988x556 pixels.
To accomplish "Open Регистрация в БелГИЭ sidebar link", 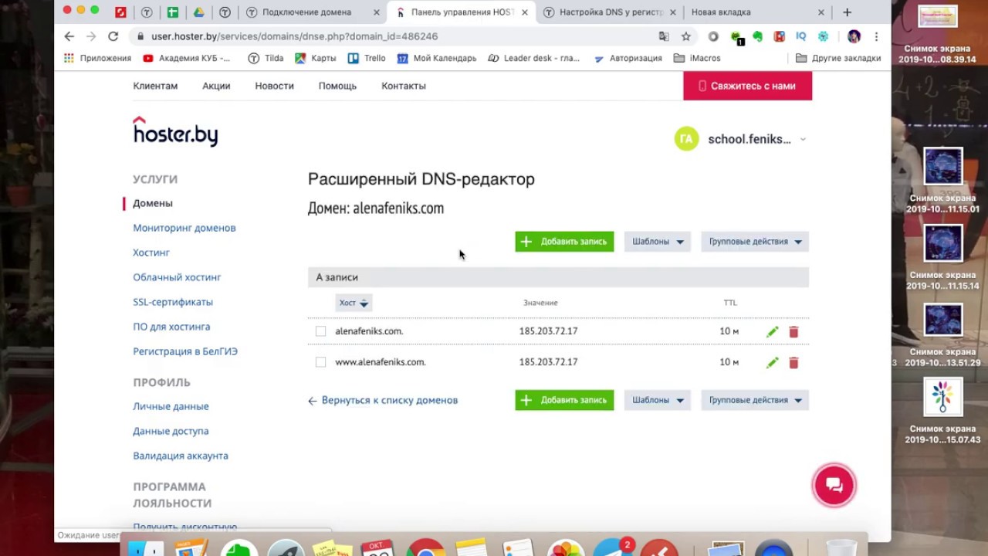I will tap(185, 351).
